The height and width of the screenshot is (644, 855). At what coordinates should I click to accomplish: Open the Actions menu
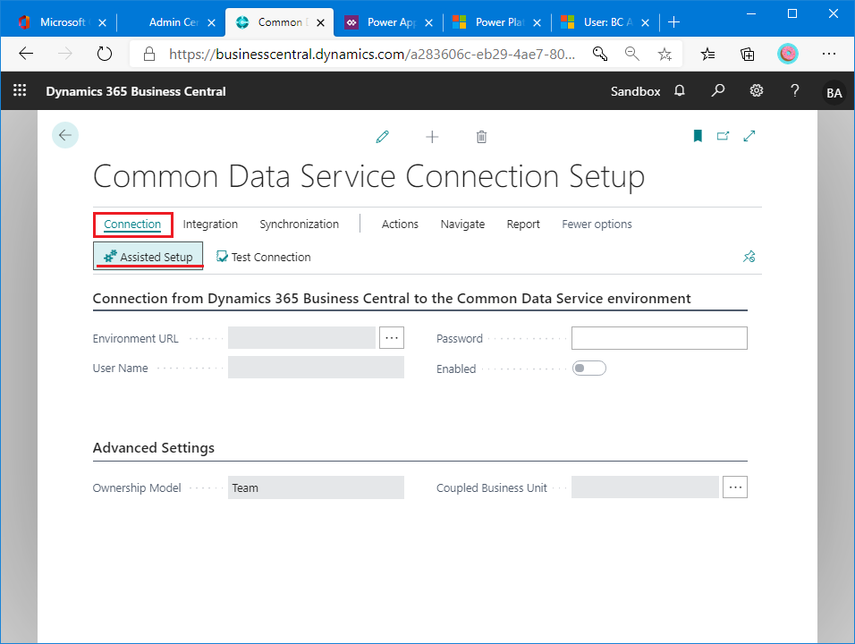401,225
